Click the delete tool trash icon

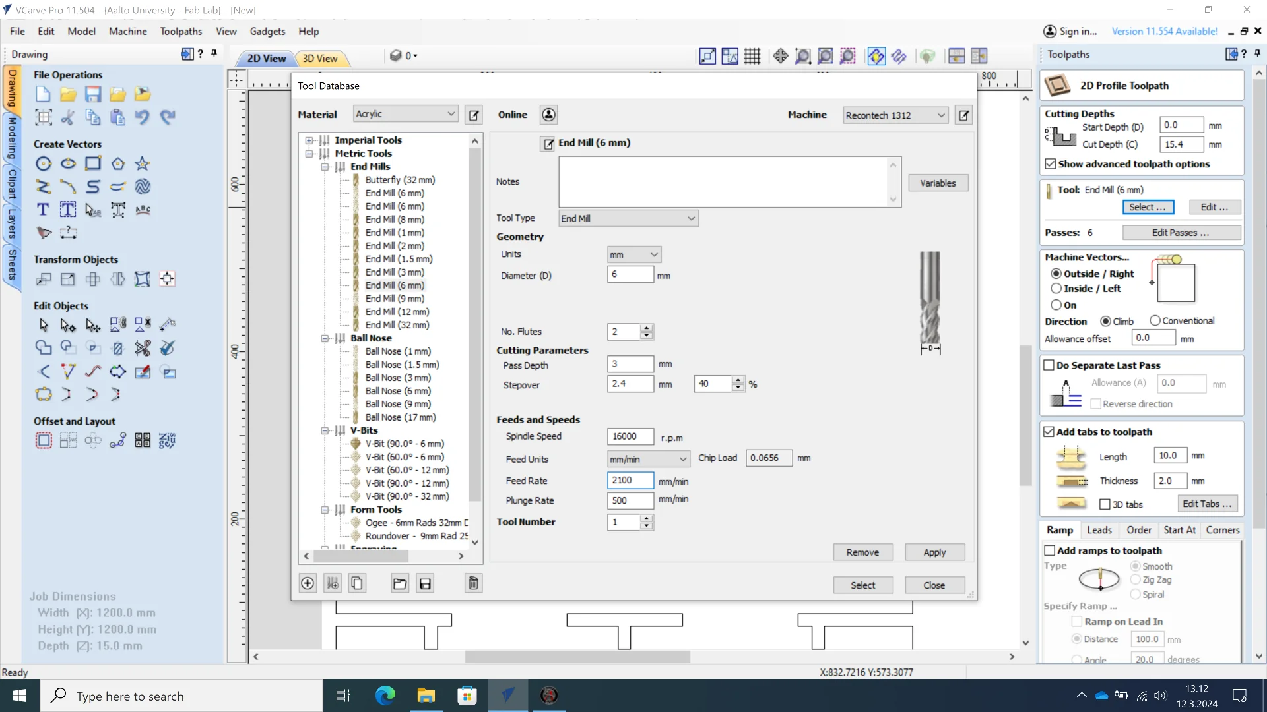(x=473, y=583)
